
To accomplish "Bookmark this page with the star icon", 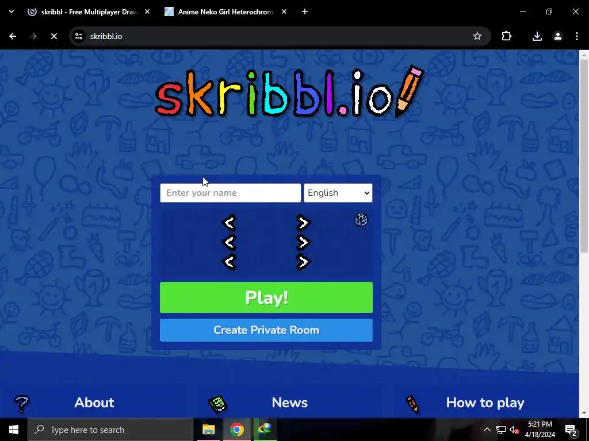I will (477, 36).
